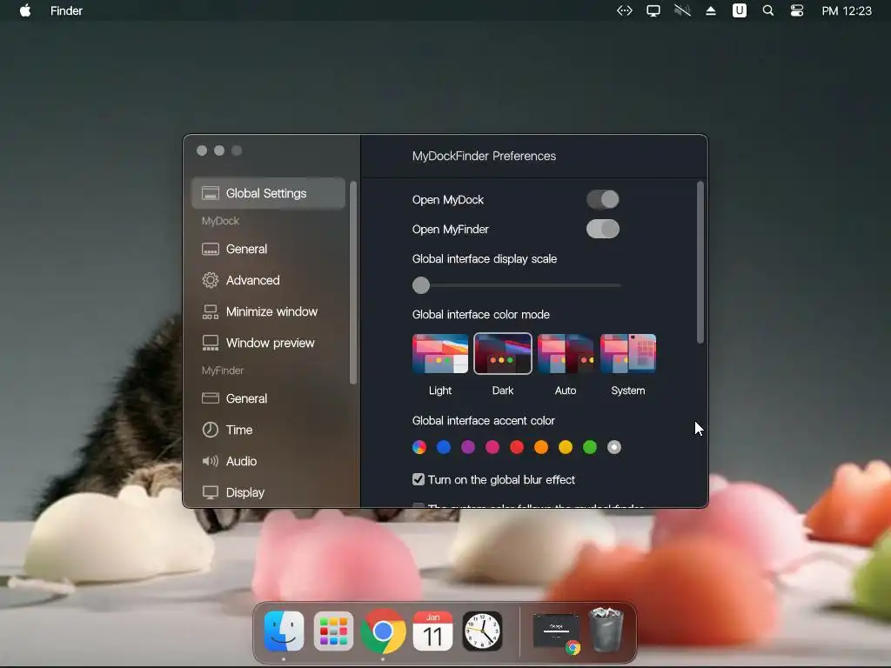Click the Global interface display scale label

tap(484, 258)
